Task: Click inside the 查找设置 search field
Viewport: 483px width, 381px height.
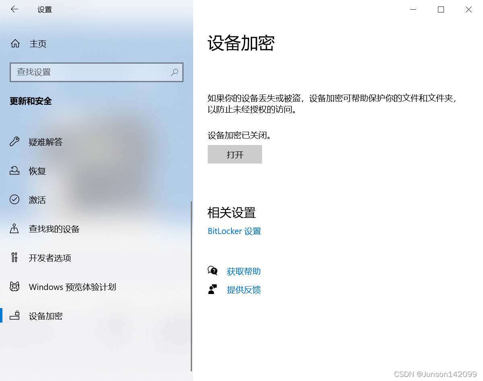Action: pos(80,72)
